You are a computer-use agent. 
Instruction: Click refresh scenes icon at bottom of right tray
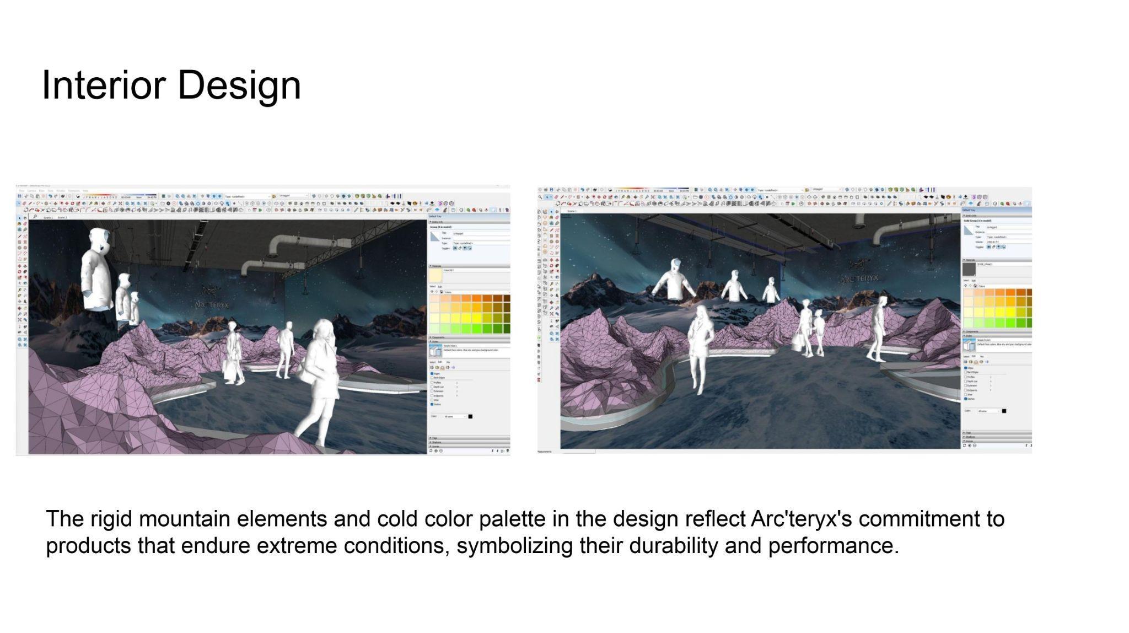coord(965,446)
